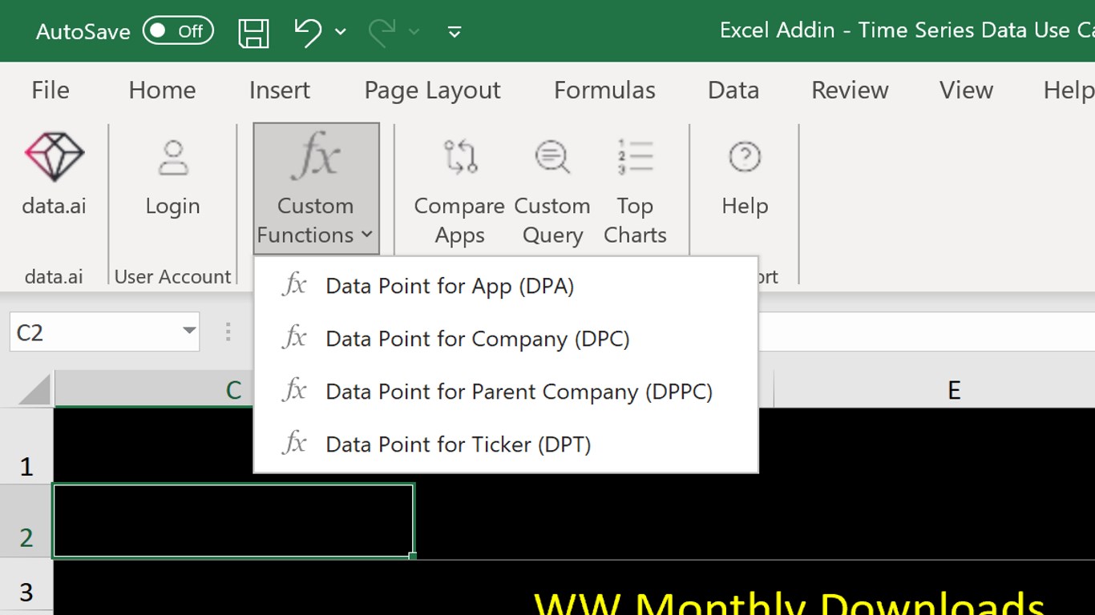Expand the Name Box dropdown arrow
Screen dimensions: 1095x615
click(189, 332)
